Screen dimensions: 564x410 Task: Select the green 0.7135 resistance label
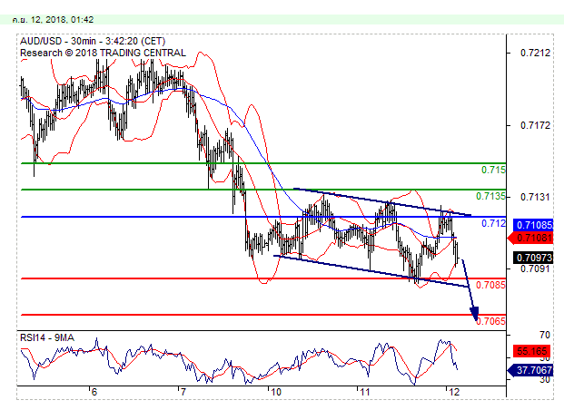pyautogui.click(x=490, y=196)
